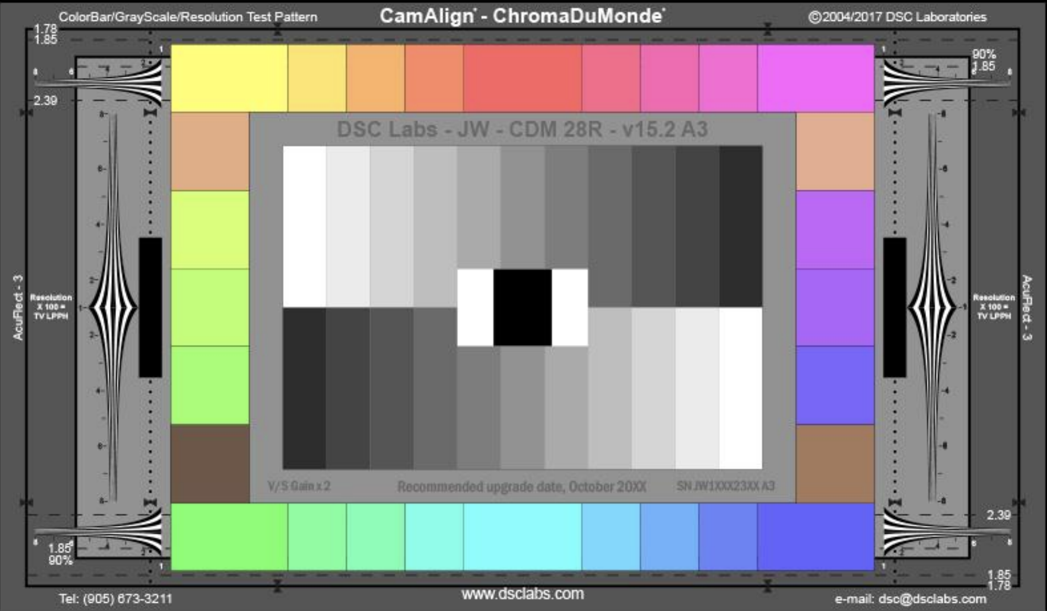
Task: Pick the light green swatch above left dark brown
Action: (x=210, y=385)
